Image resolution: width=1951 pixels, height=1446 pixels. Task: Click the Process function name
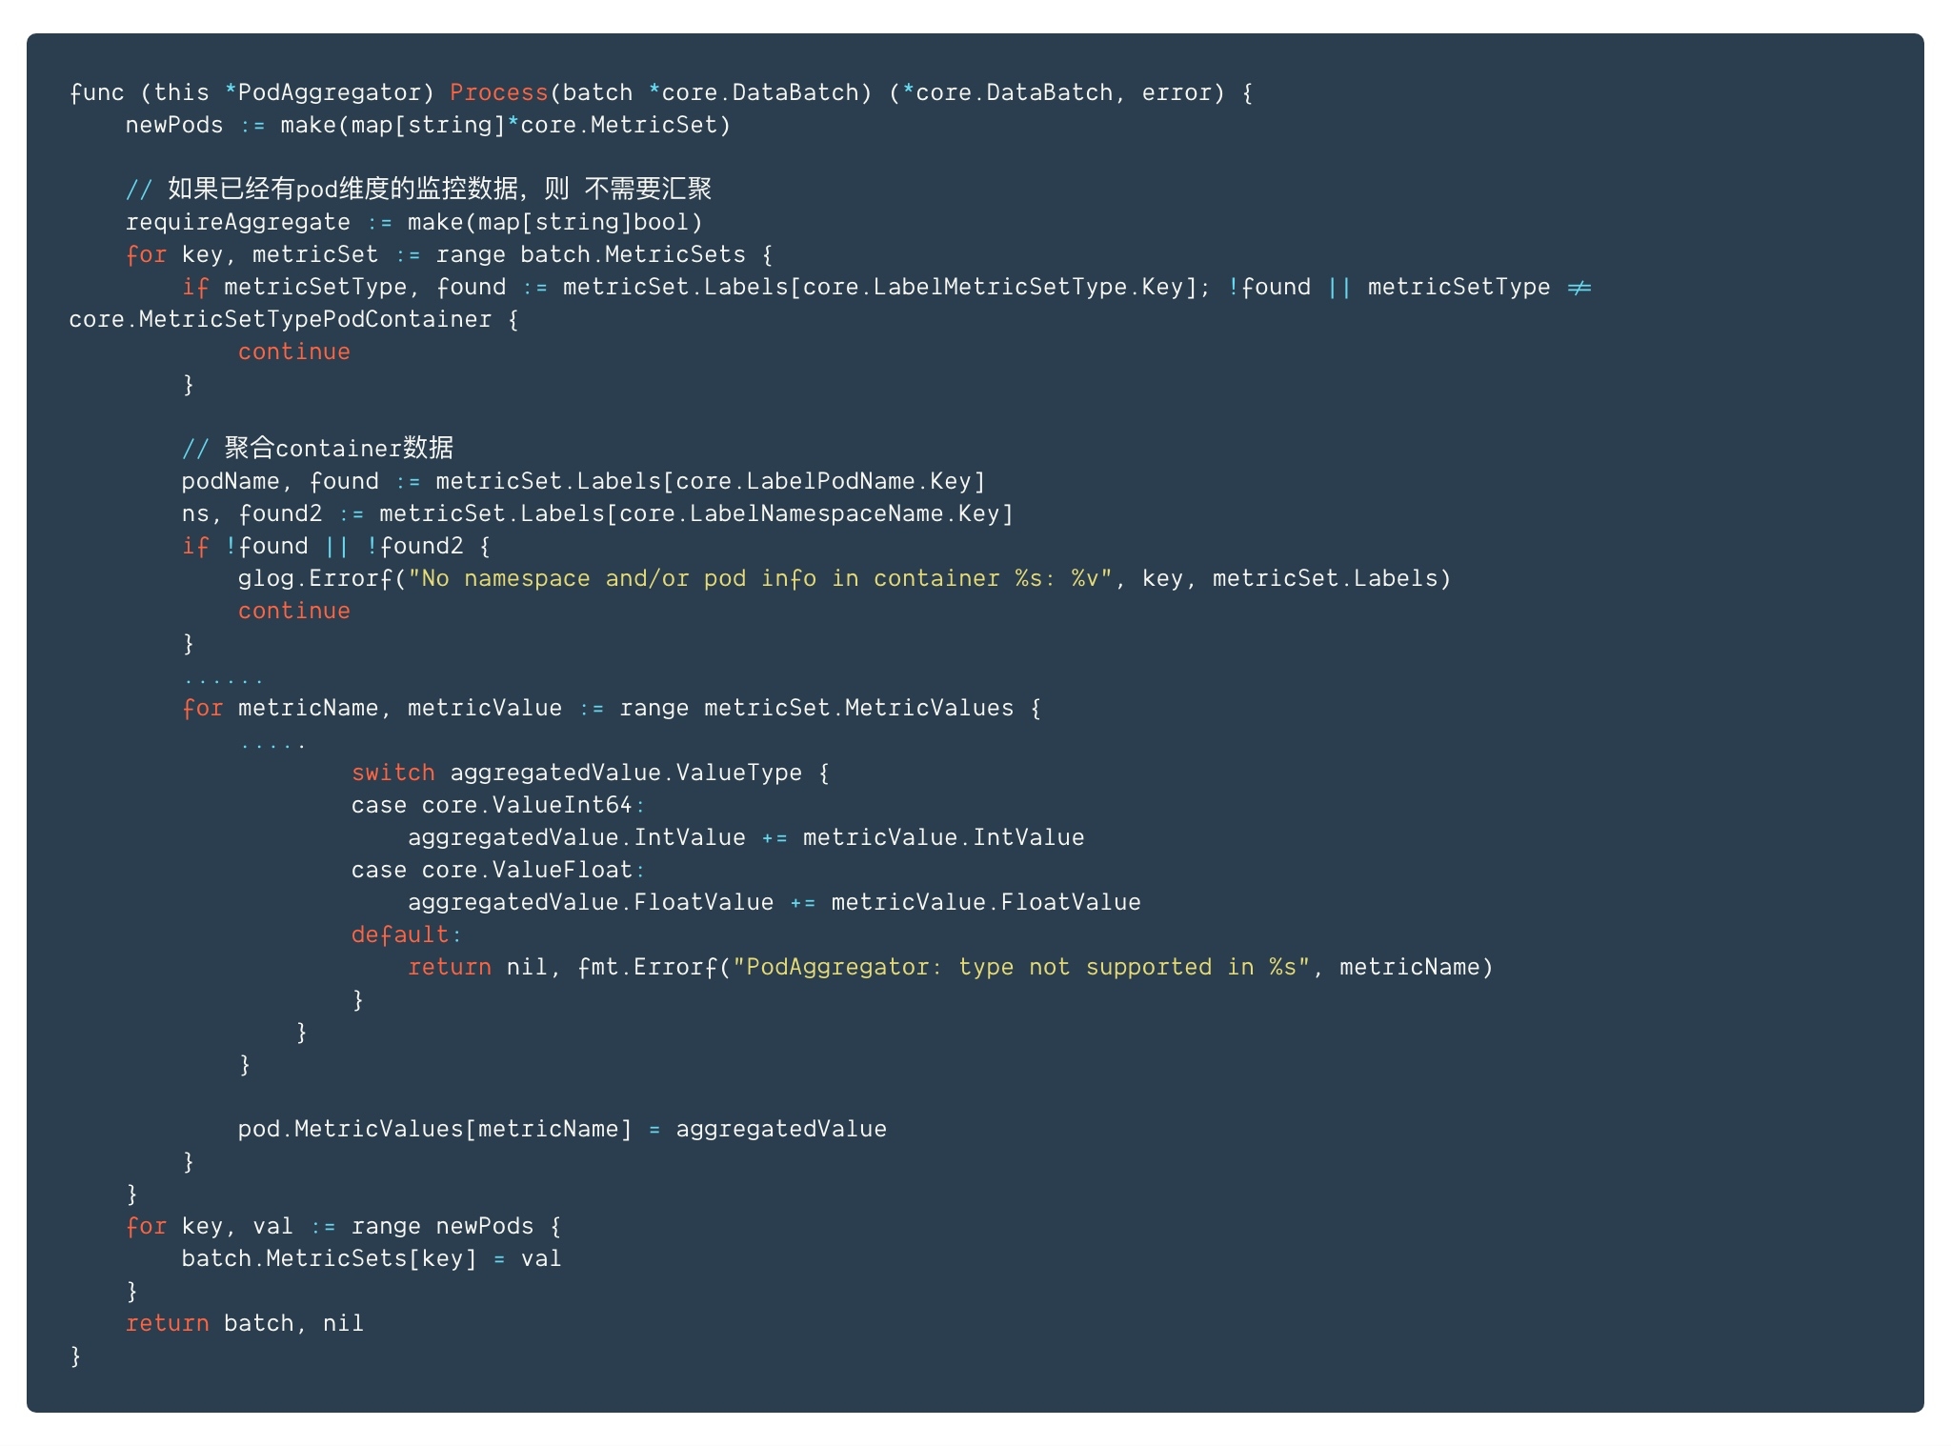[x=498, y=92]
